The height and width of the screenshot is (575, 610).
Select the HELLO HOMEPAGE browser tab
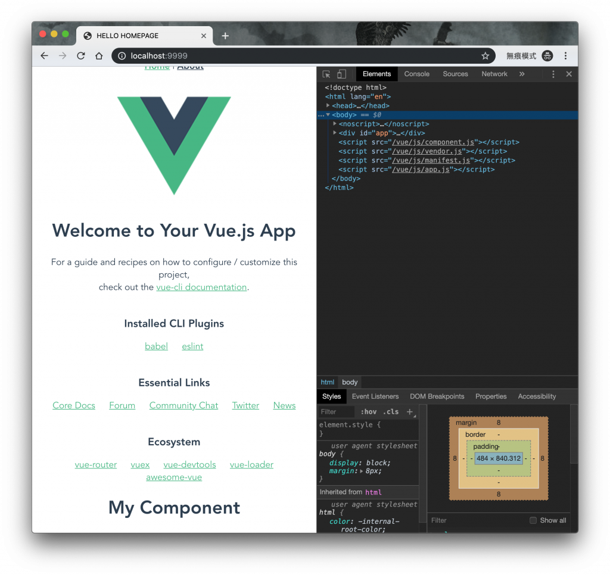[144, 36]
